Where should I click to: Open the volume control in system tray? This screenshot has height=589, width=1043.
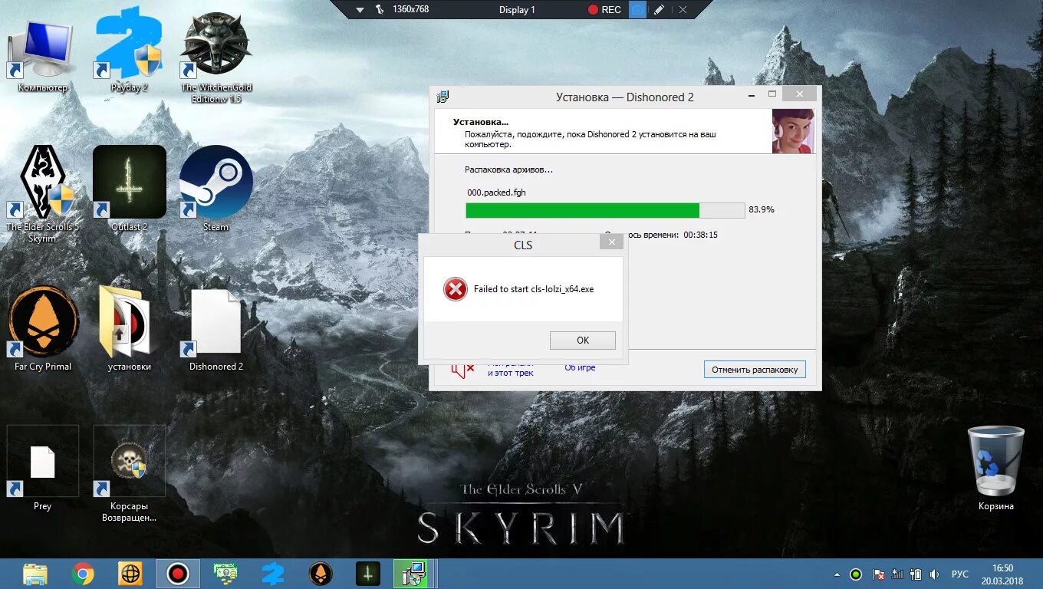pos(935,574)
